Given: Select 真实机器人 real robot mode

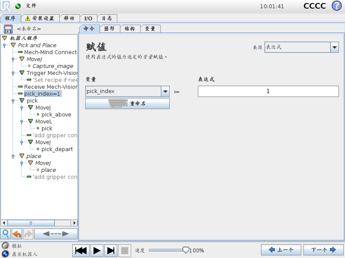Looking at the screenshot, I should (6, 254).
